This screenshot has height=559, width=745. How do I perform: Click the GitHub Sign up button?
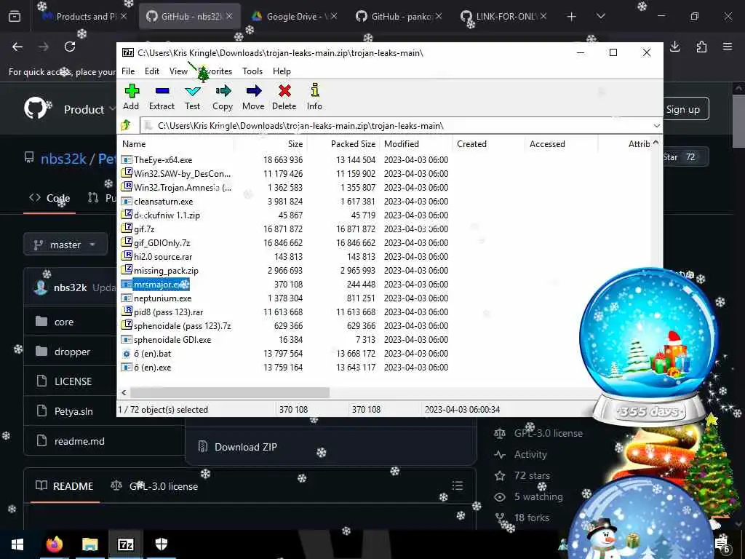(682, 109)
